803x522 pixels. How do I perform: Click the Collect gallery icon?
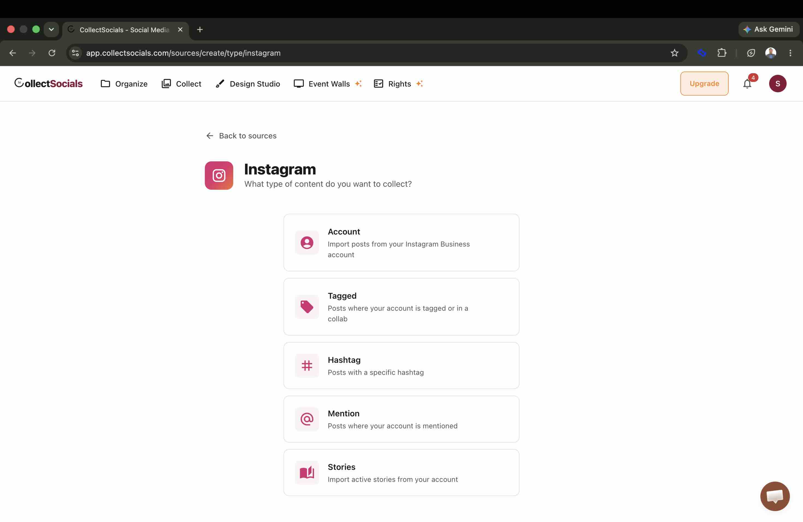[166, 84]
